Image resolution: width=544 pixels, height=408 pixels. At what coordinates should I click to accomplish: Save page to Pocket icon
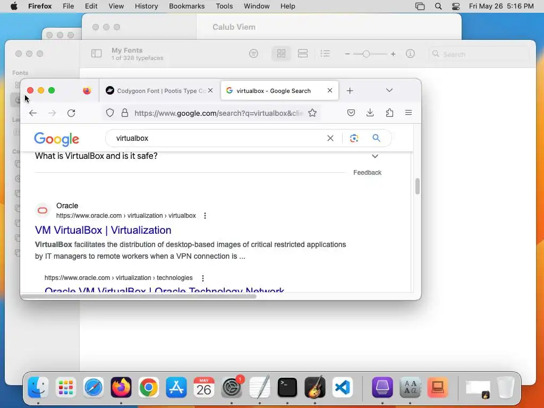click(351, 113)
